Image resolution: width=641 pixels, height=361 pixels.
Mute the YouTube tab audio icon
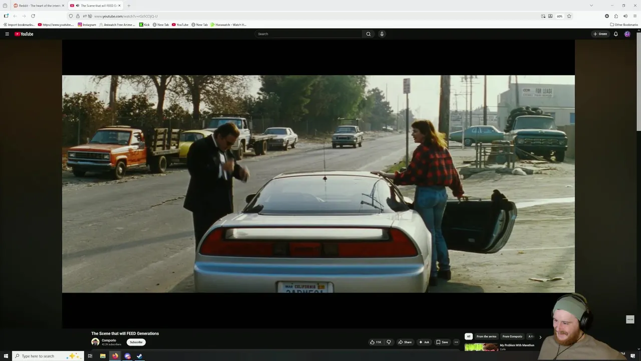click(77, 6)
